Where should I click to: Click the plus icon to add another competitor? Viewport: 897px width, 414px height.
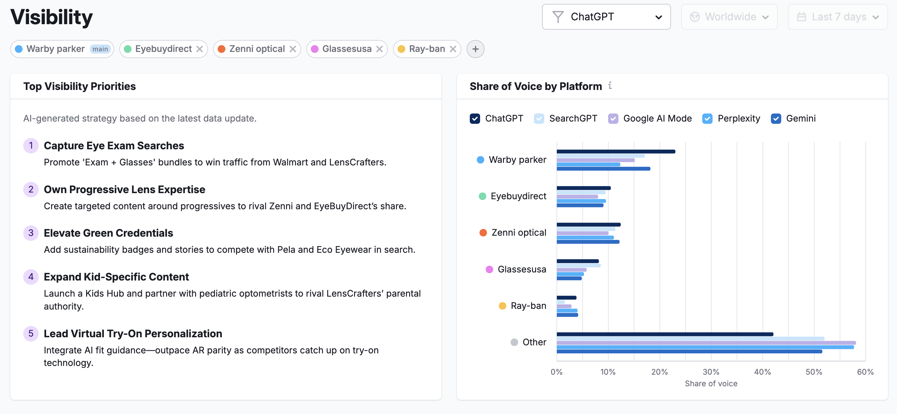475,49
